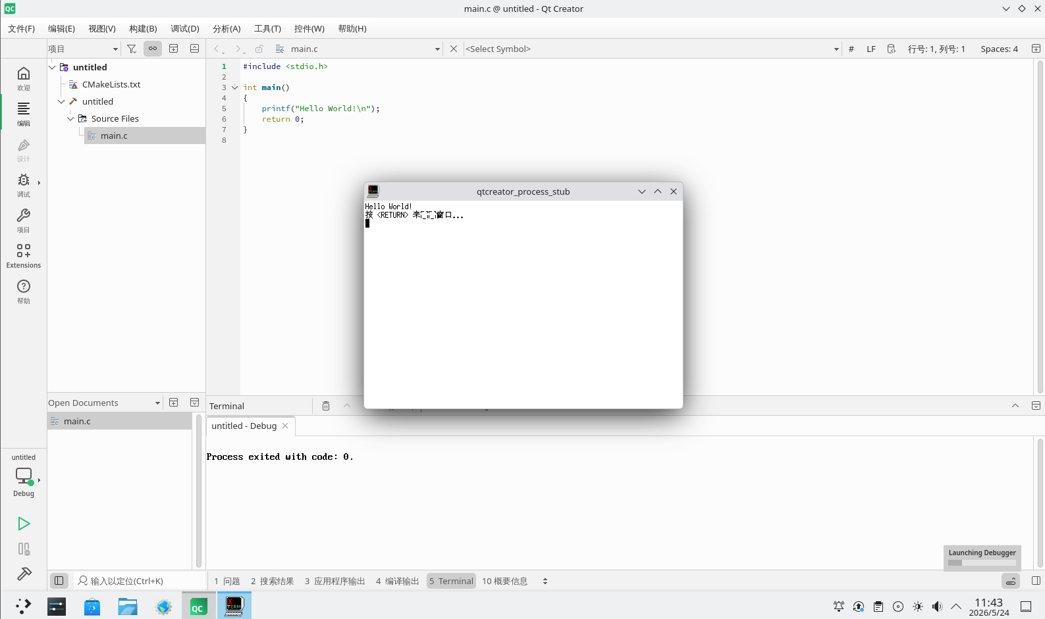This screenshot has height=619, width=1045.
Task: Toggle the file encoding icon in editor toolbar
Action: (x=892, y=49)
